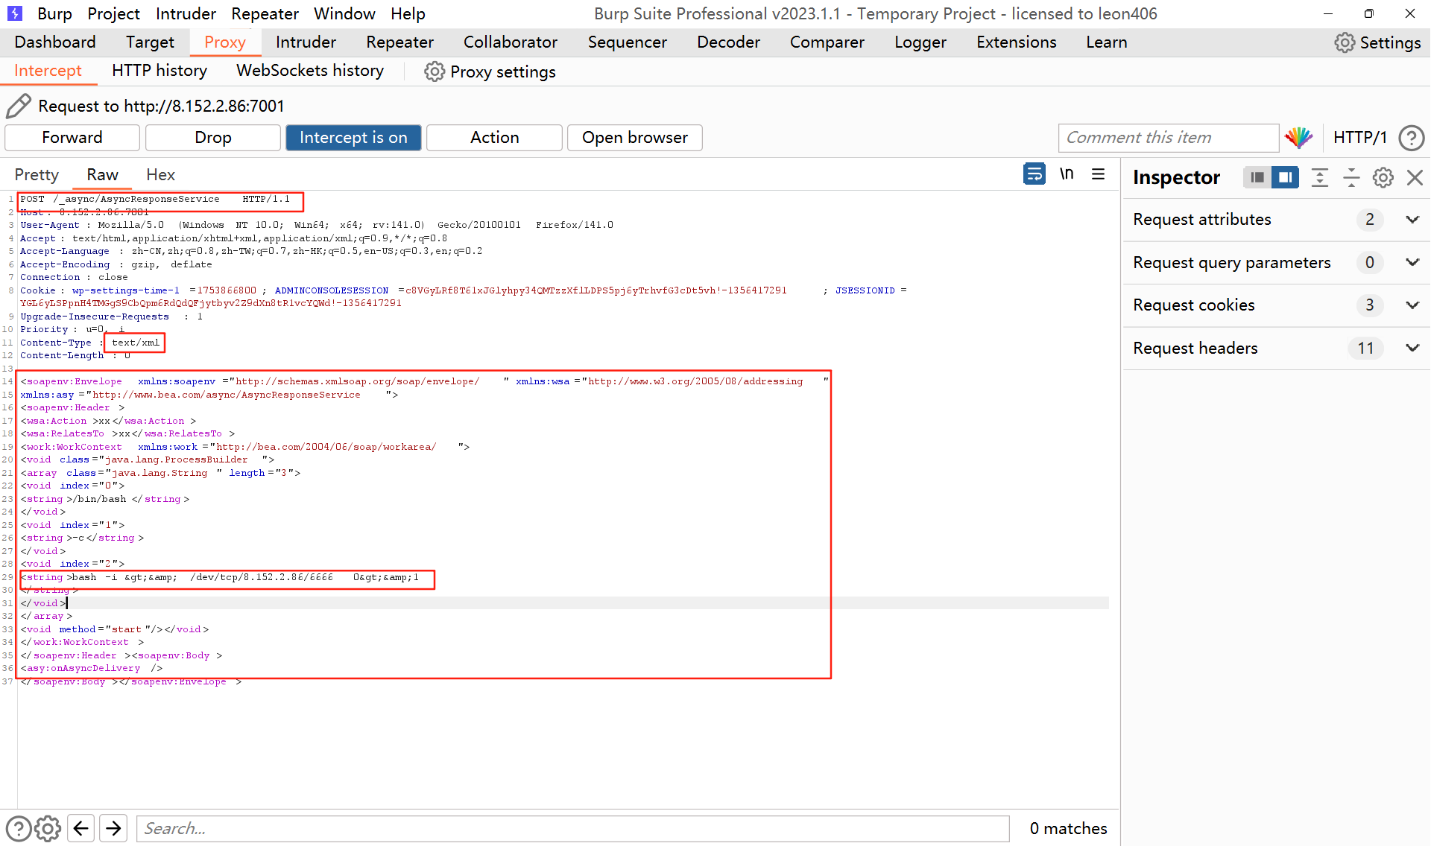Click the pencil edit target icon
The height and width of the screenshot is (846, 1431).
[19, 106]
